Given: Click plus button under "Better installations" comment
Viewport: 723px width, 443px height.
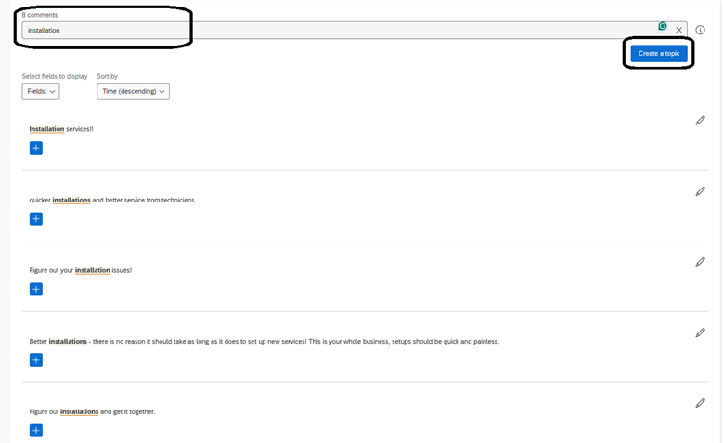Looking at the screenshot, I should [36, 360].
